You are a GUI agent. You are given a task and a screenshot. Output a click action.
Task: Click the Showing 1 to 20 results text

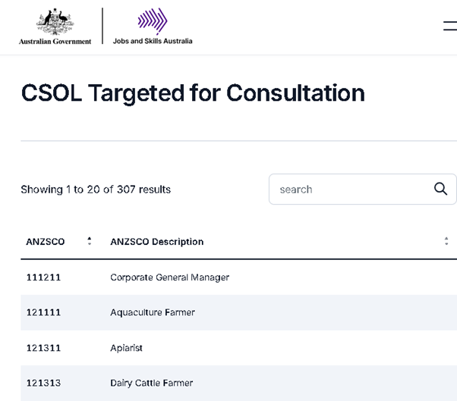pos(96,190)
